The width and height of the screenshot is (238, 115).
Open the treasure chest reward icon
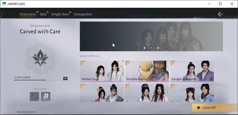(65, 79)
